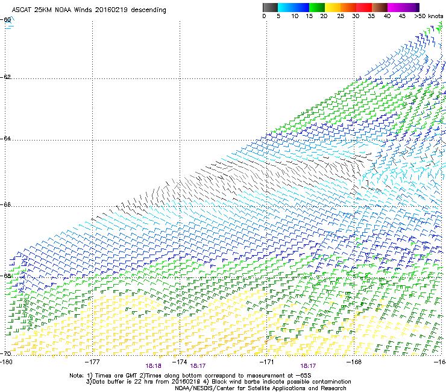Image resolution: width=446 pixels, height=392 pixels.
Task: Select the yellow 20-25 knots legend swatch
Action: [x=333, y=7]
